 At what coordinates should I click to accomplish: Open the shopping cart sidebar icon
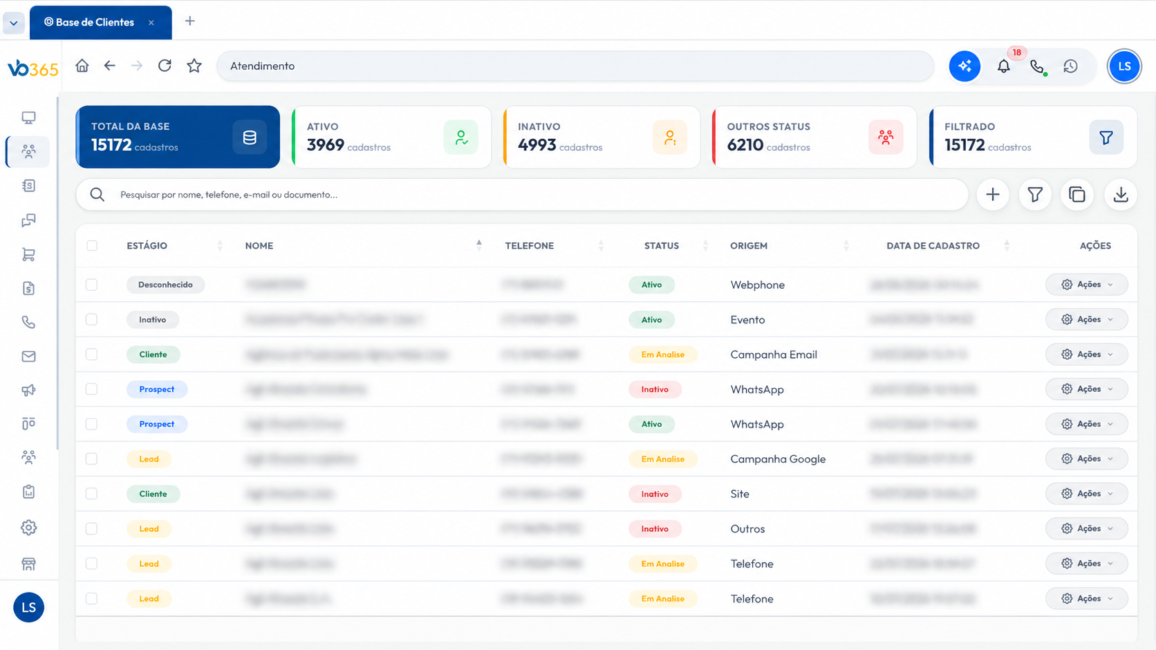[x=28, y=254]
